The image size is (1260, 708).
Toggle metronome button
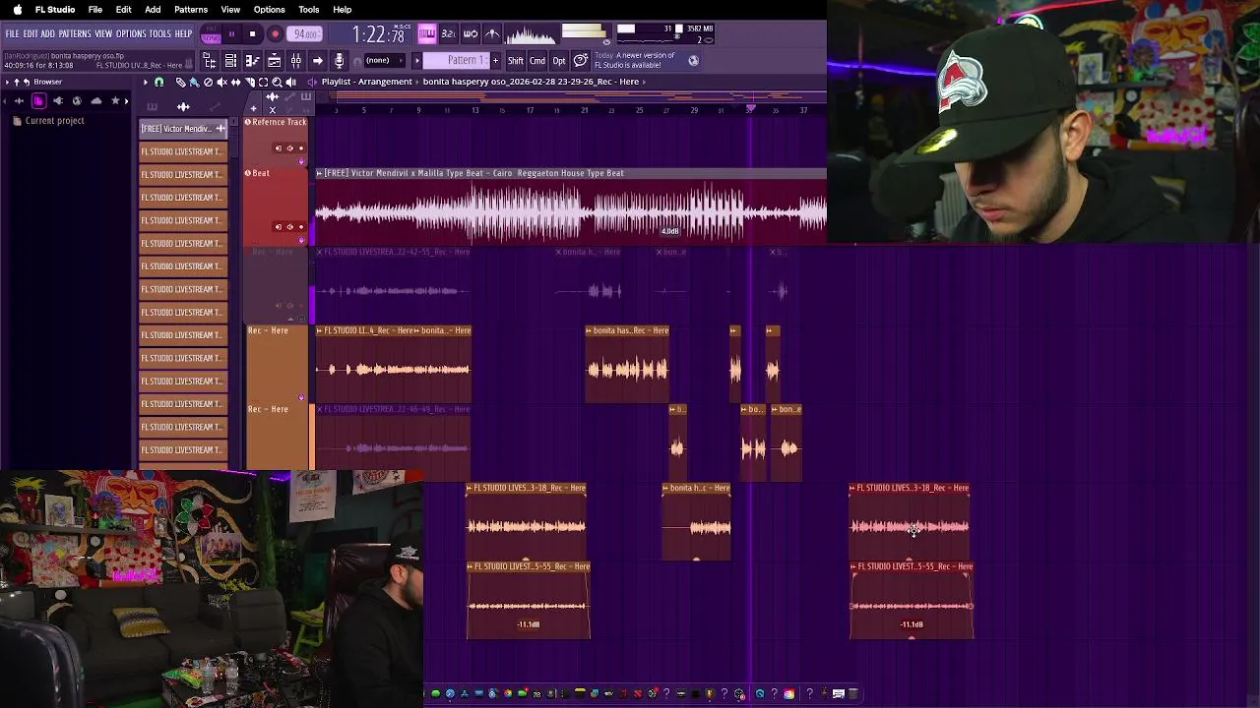[492, 34]
